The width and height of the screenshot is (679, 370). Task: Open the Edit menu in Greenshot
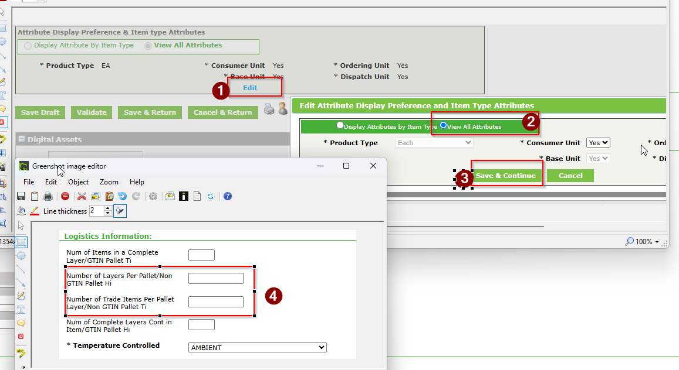51,182
